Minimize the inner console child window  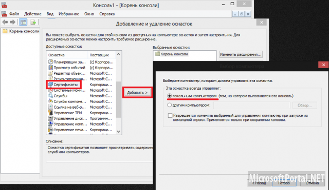pos(235,14)
